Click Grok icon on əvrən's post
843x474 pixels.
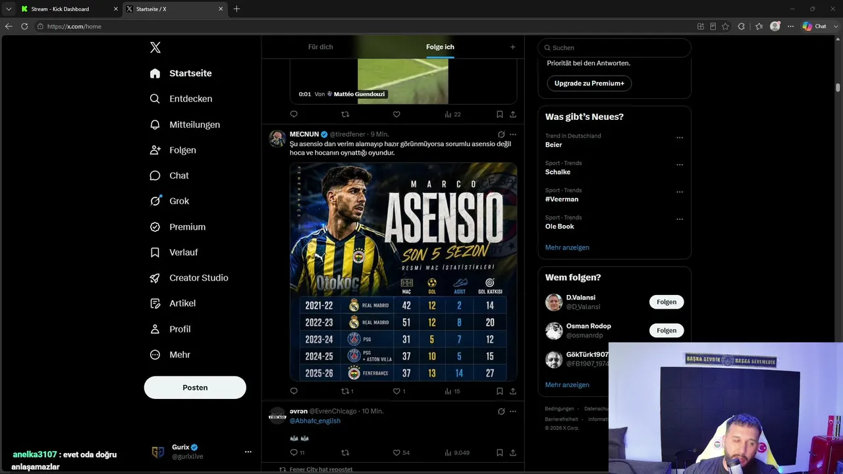tap(501, 411)
